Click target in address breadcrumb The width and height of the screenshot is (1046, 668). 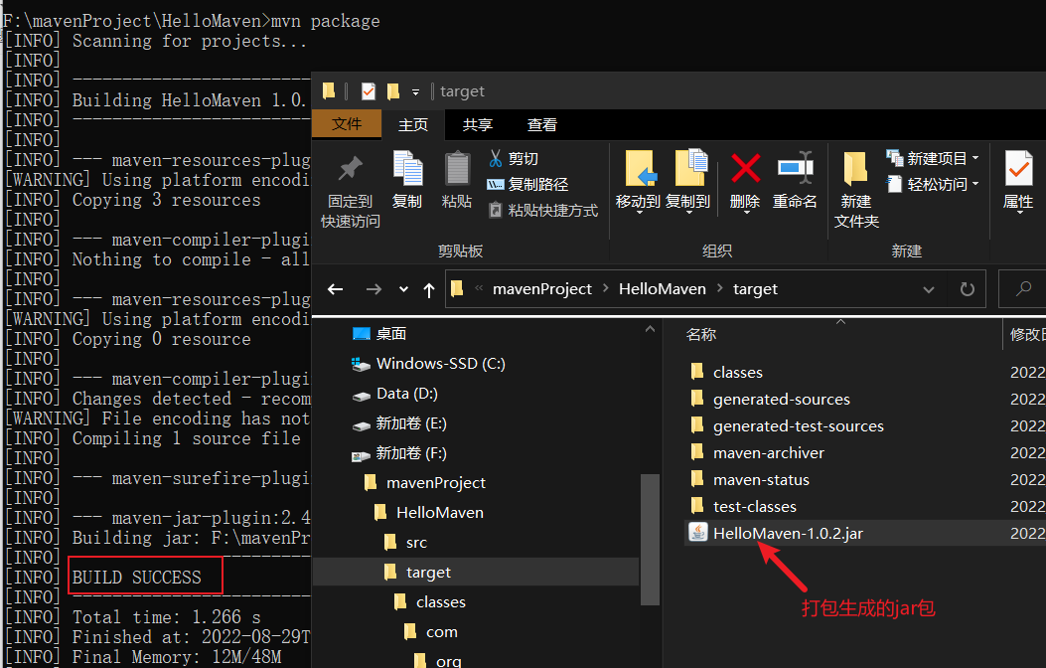tap(755, 289)
